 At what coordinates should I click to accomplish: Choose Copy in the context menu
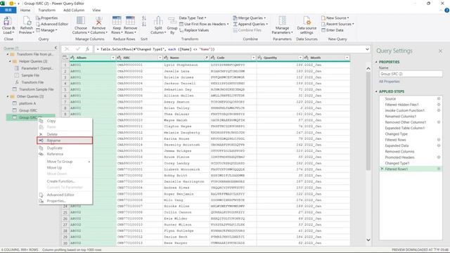pyautogui.click(x=65, y=121)
